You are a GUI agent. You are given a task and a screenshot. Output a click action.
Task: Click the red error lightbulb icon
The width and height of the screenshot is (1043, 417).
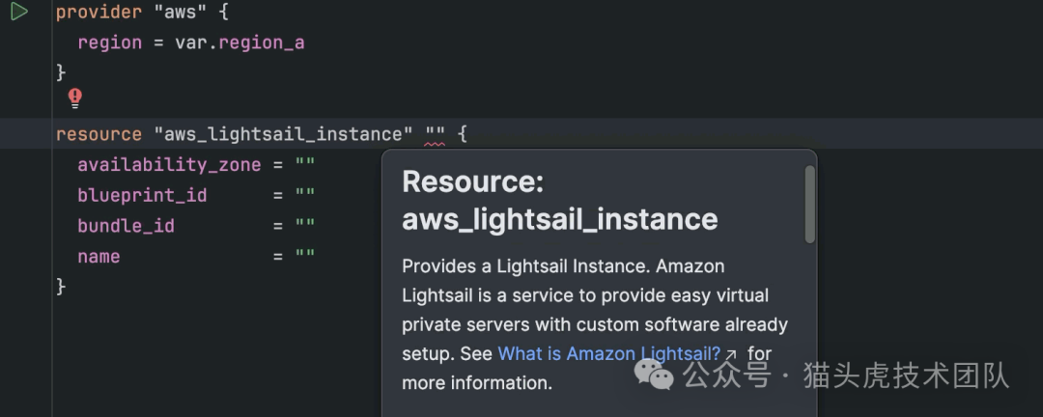(75, 97)
